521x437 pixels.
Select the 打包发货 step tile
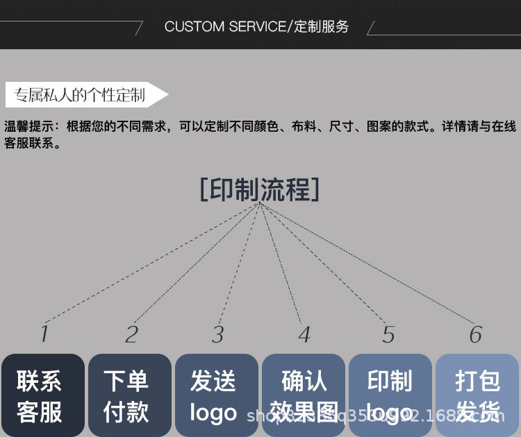(477, 395)
